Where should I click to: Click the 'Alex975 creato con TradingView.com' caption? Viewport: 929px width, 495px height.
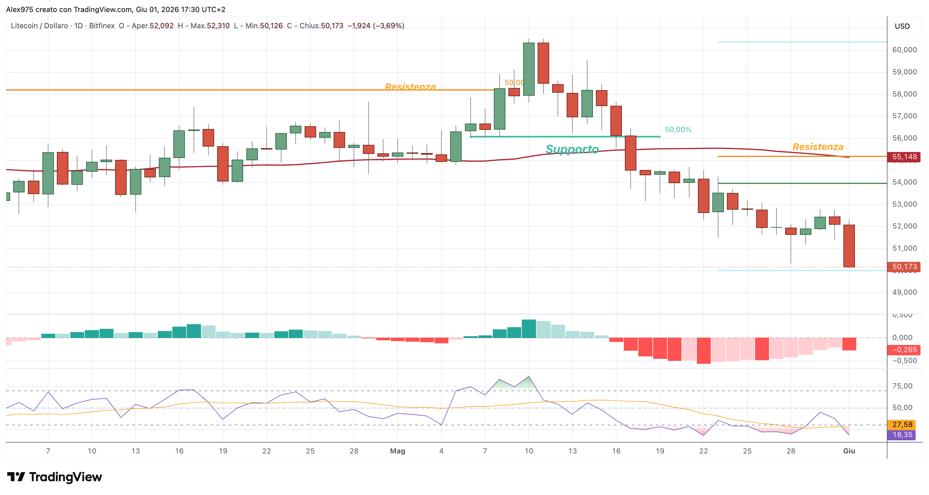tap(69, 10)
